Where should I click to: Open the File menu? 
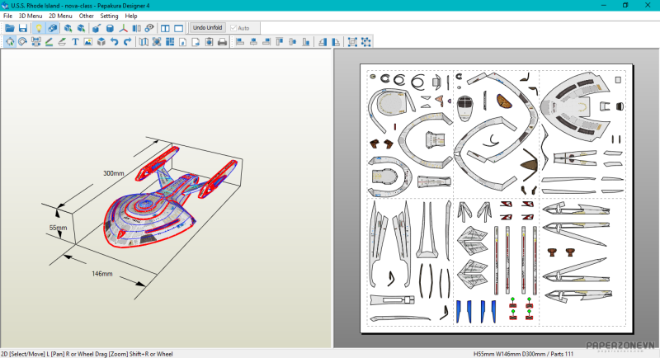pos(7,16)
